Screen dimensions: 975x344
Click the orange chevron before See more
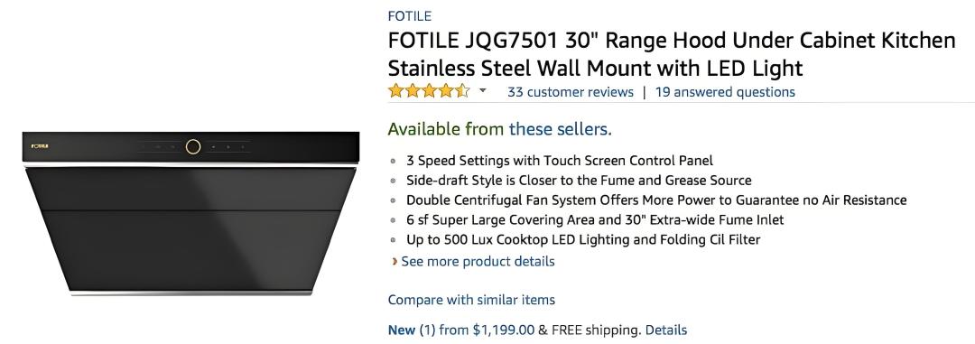[x=395, y=261]
